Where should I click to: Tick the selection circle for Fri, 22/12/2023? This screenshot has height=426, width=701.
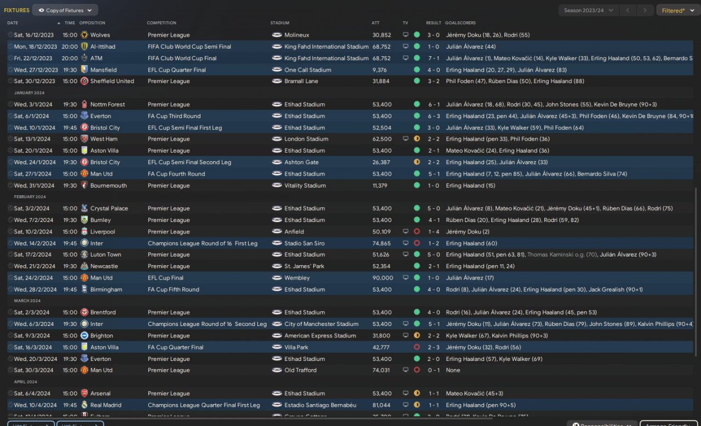10,58
